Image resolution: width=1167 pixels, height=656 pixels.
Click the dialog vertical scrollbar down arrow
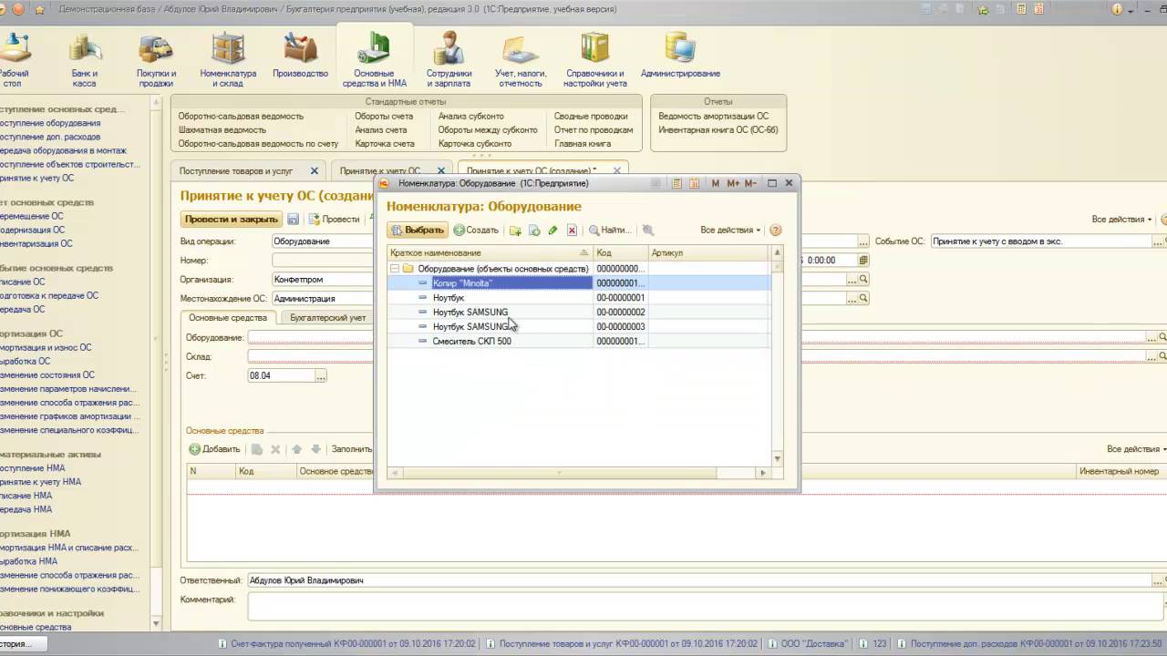point(778,458)
